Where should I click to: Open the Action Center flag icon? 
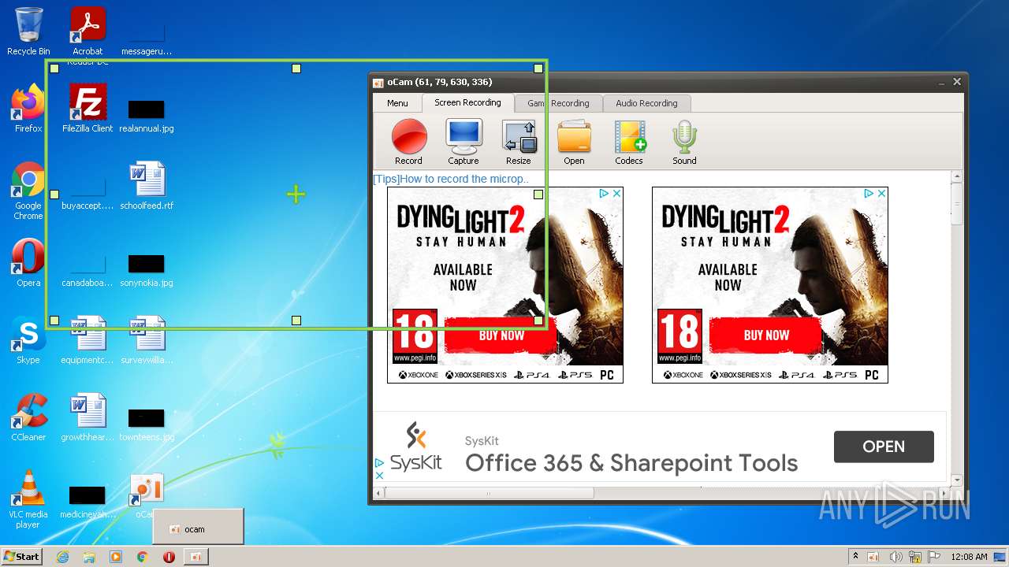(934, 557)
